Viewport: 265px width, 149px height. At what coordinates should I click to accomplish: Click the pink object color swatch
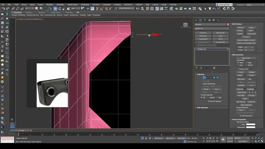point(228,24)
